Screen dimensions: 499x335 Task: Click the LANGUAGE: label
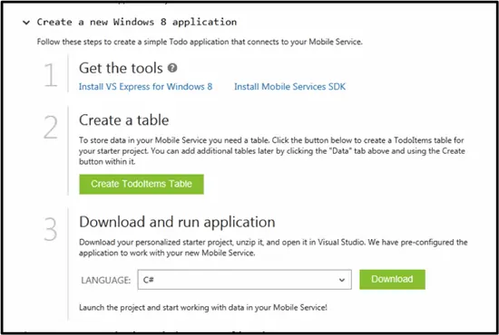(x=105, y=280)
